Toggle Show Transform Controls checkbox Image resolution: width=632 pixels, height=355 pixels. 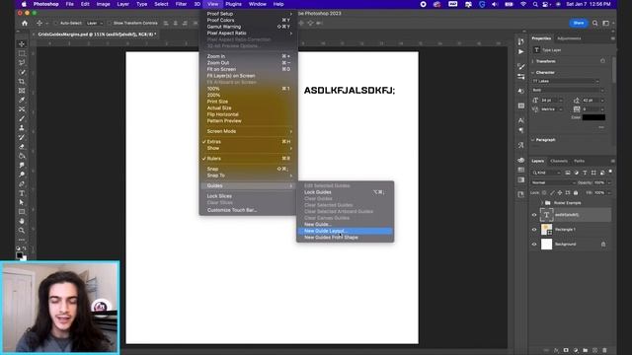point(110,24)
